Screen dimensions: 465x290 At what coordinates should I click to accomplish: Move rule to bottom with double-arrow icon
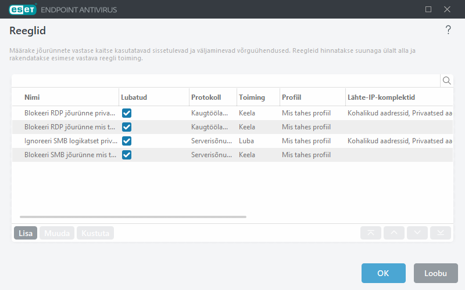tap(441, 233)
